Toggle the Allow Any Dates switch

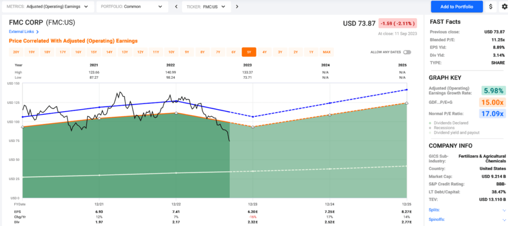tap(407, 52)
